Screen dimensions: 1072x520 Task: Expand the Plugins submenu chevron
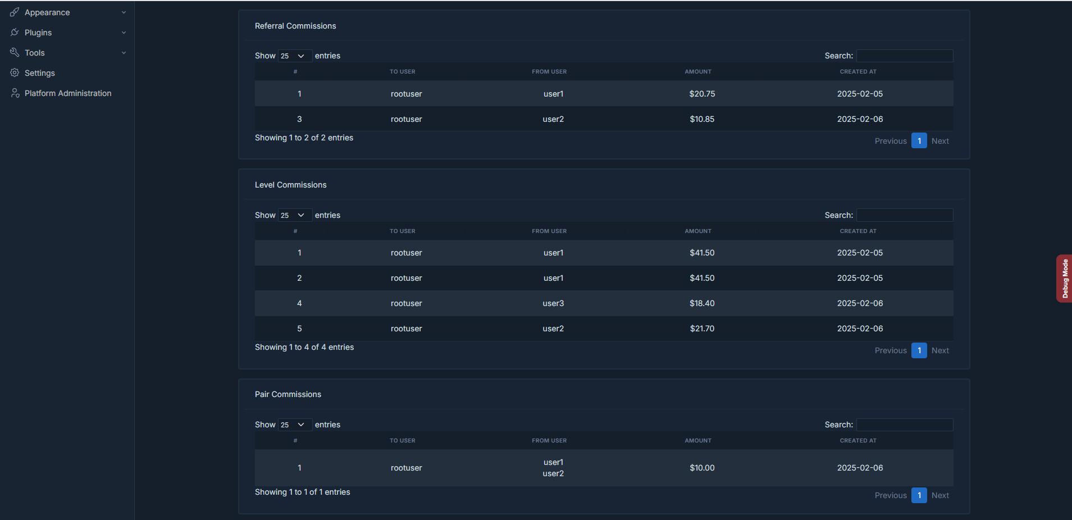124,32
